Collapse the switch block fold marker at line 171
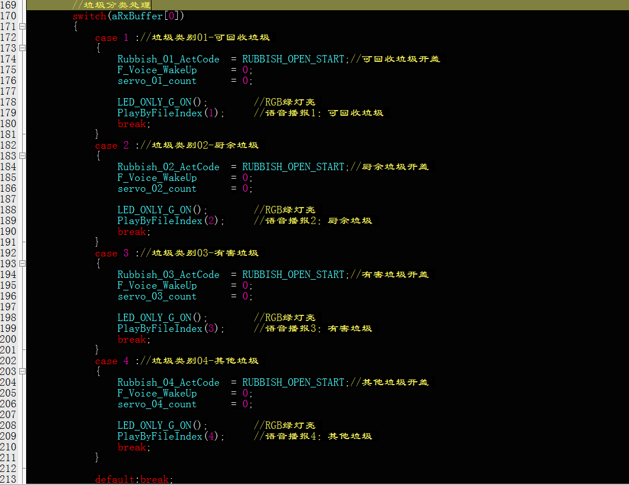 [x=23, y=27]
